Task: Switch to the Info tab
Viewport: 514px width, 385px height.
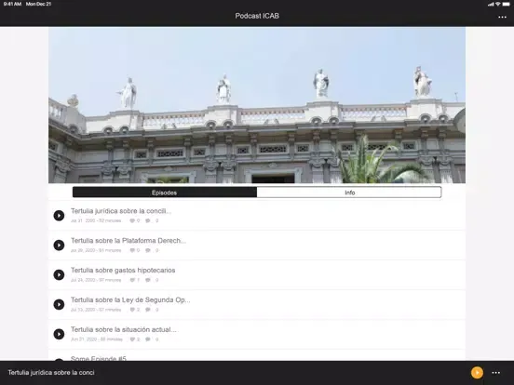Action: pos(349,192)
